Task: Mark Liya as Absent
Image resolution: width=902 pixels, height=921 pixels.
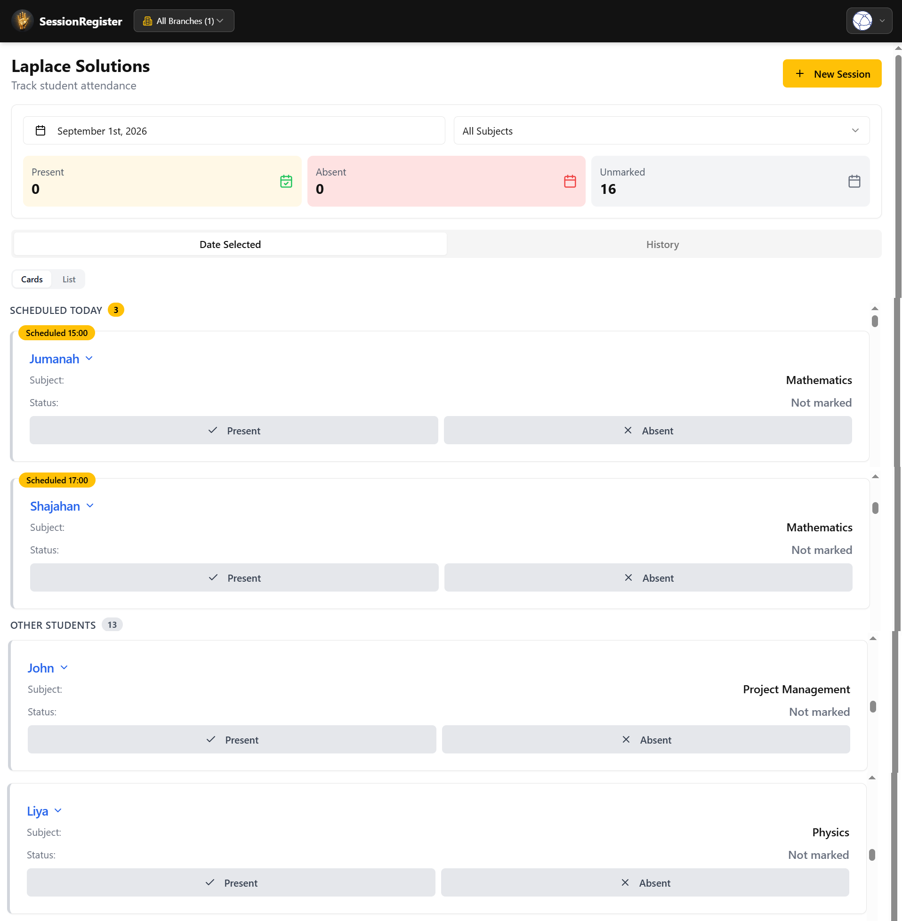Action: 645,883
